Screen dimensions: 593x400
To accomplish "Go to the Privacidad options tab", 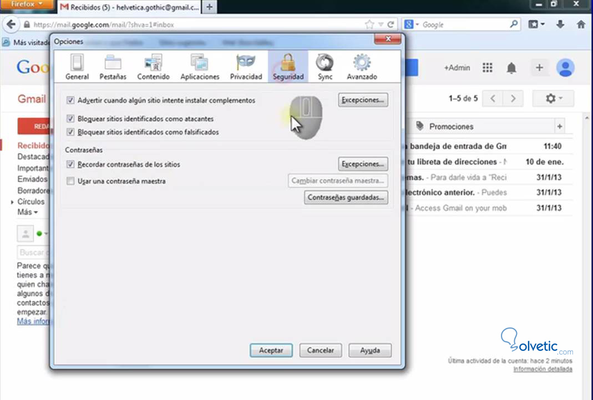I will [x=246, y=67].
